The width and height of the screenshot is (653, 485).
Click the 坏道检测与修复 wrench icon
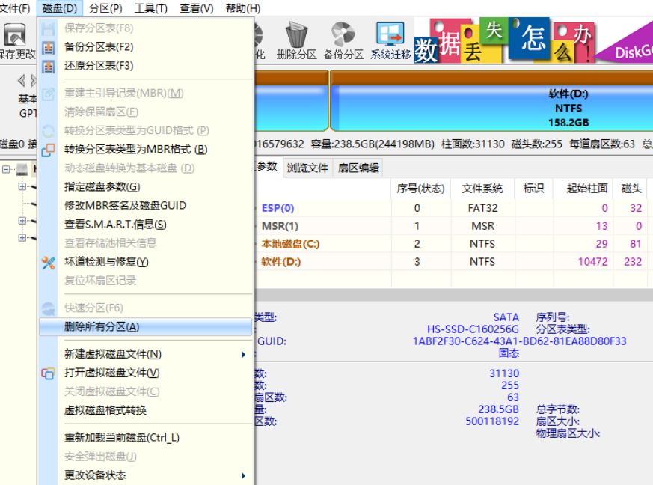[x=49, y=262]
